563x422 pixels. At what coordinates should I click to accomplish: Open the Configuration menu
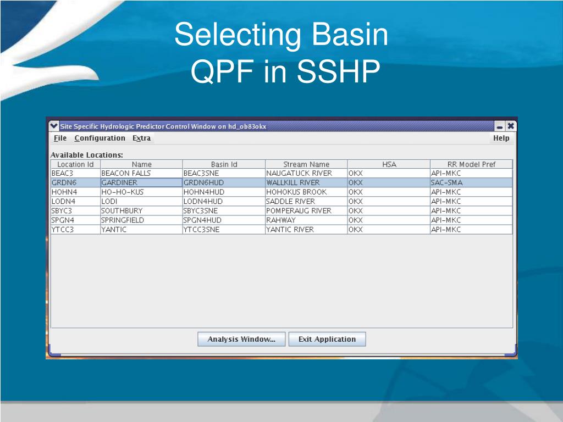pos(100,138)
